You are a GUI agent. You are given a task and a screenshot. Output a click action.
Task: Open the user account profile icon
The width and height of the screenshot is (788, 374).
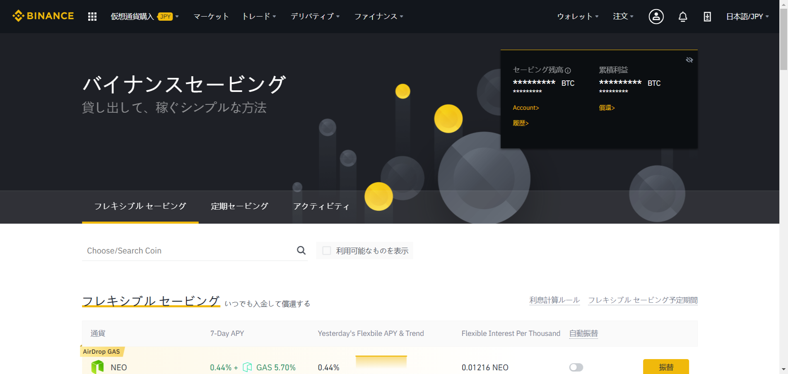tap(656, 17)
